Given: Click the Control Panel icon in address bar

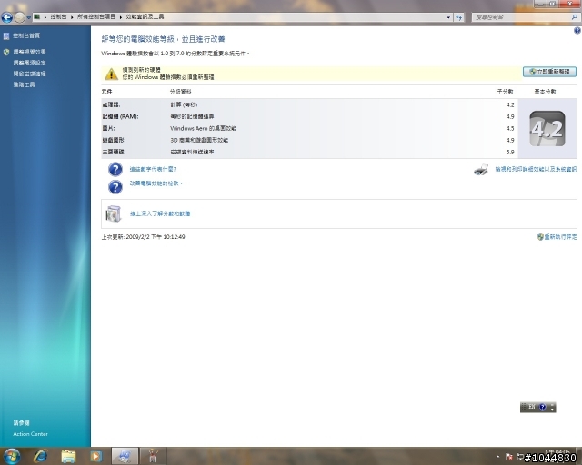Looking at the screenshot, I should pos(37,16).
